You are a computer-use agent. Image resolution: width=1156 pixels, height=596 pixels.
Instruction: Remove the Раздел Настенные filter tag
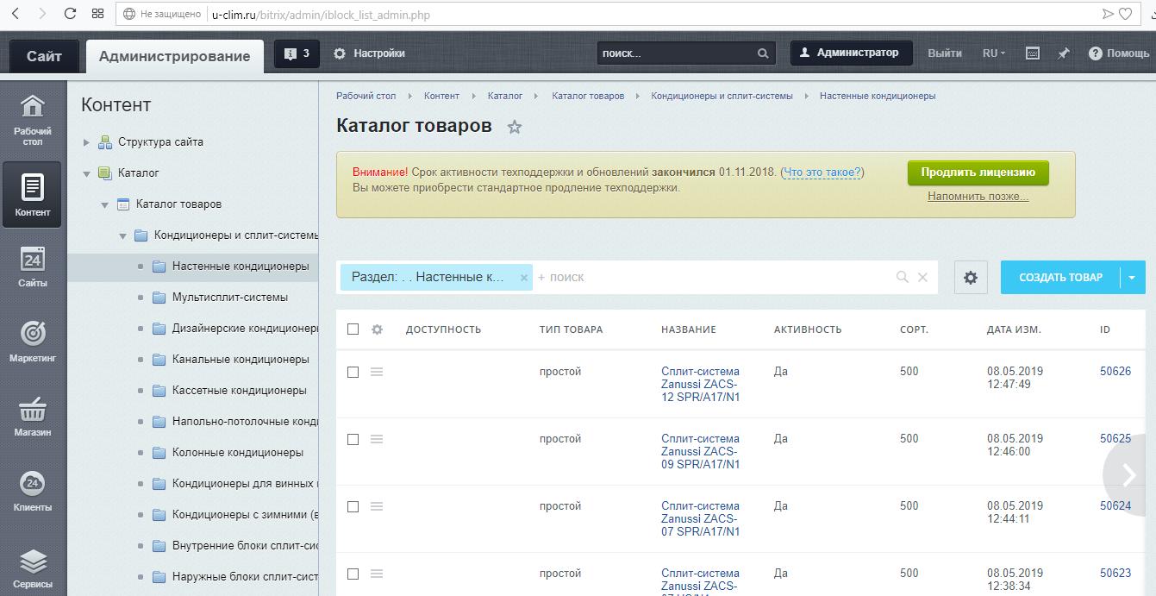(524, 278)
